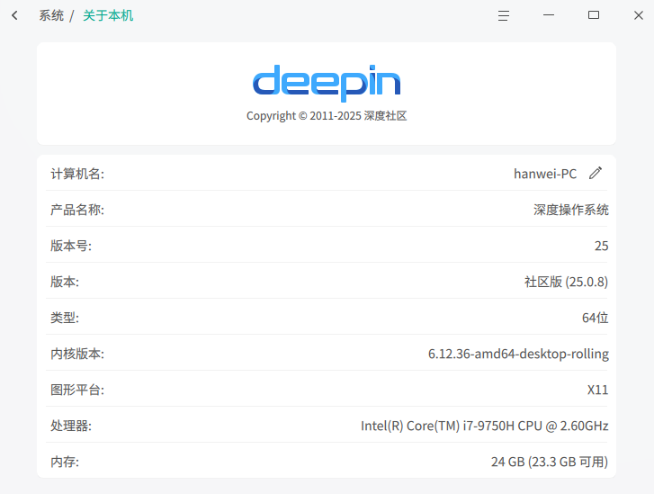This screenshot has height=494, width=654.
Task: Select the X11 platform value
Action: pos(597,390)
